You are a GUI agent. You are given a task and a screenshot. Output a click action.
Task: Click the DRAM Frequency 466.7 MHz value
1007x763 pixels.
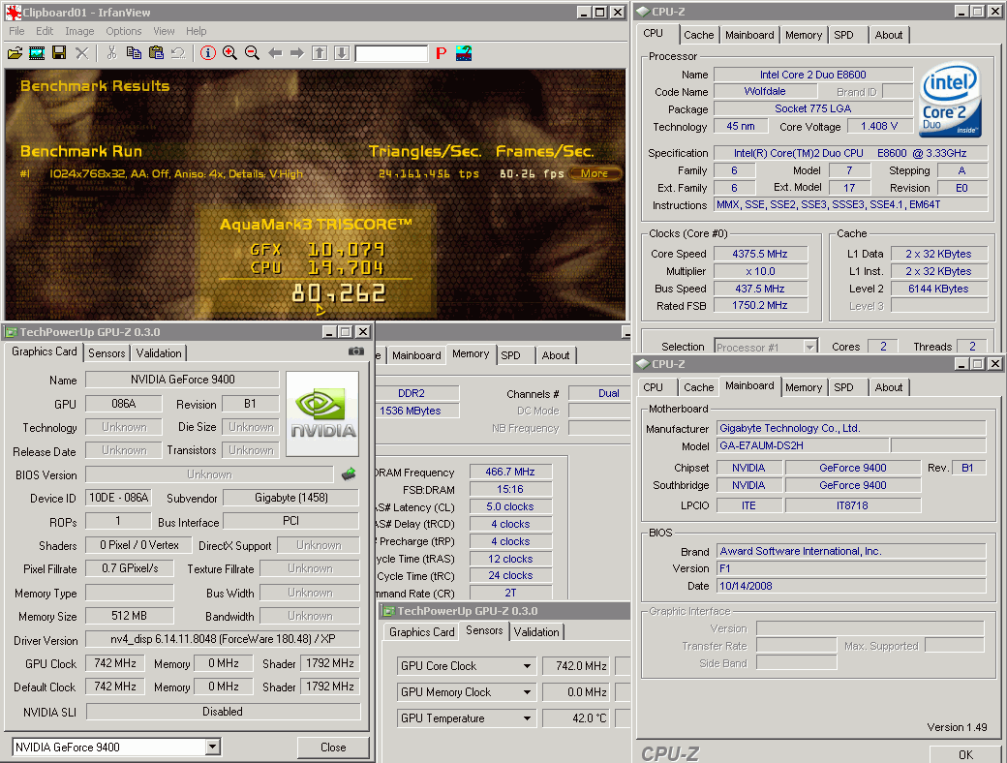(x=510, y=472)
